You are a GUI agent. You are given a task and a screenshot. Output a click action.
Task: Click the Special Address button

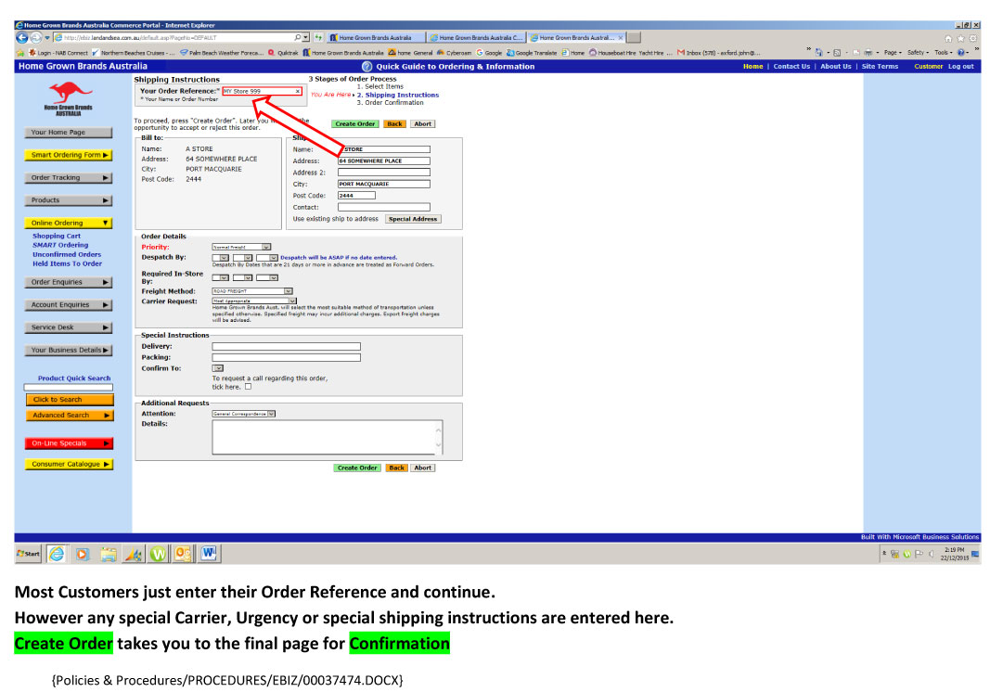pyautogui.click(x=413, y=219)
